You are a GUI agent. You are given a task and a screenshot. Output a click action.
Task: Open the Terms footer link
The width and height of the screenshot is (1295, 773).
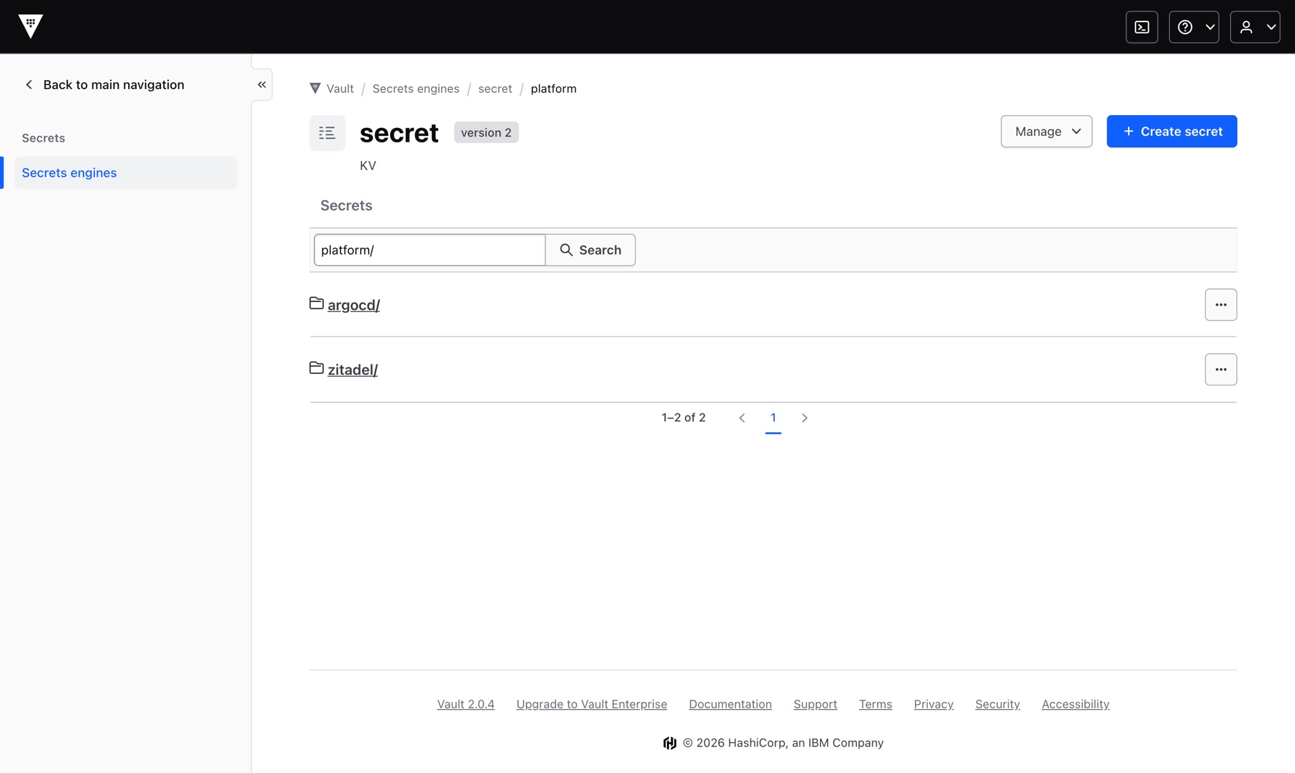coord(876,704)
